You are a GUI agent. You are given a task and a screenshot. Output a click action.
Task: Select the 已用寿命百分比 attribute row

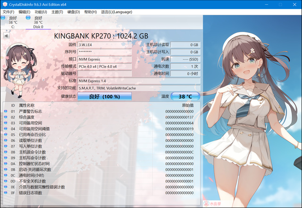[99, 134]
